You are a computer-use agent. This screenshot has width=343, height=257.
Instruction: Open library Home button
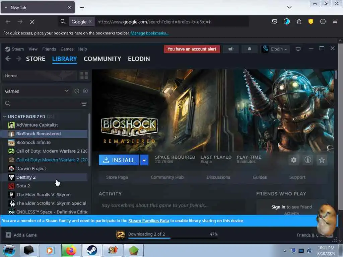[x=40, y=76]
